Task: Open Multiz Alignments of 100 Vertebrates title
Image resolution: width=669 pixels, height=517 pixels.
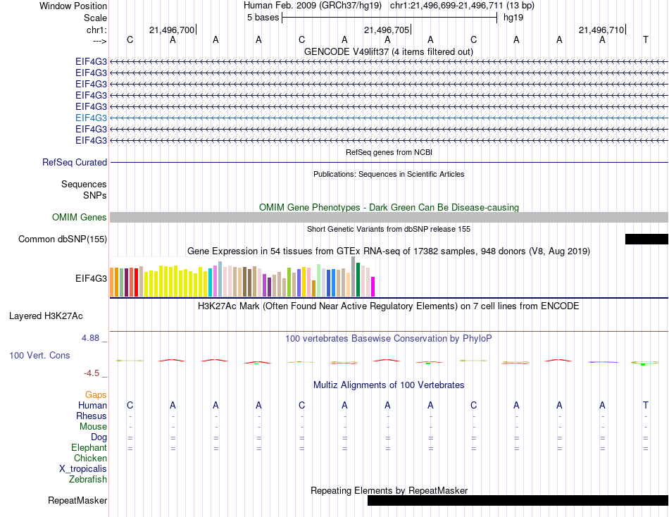Action: click(389, 385)
